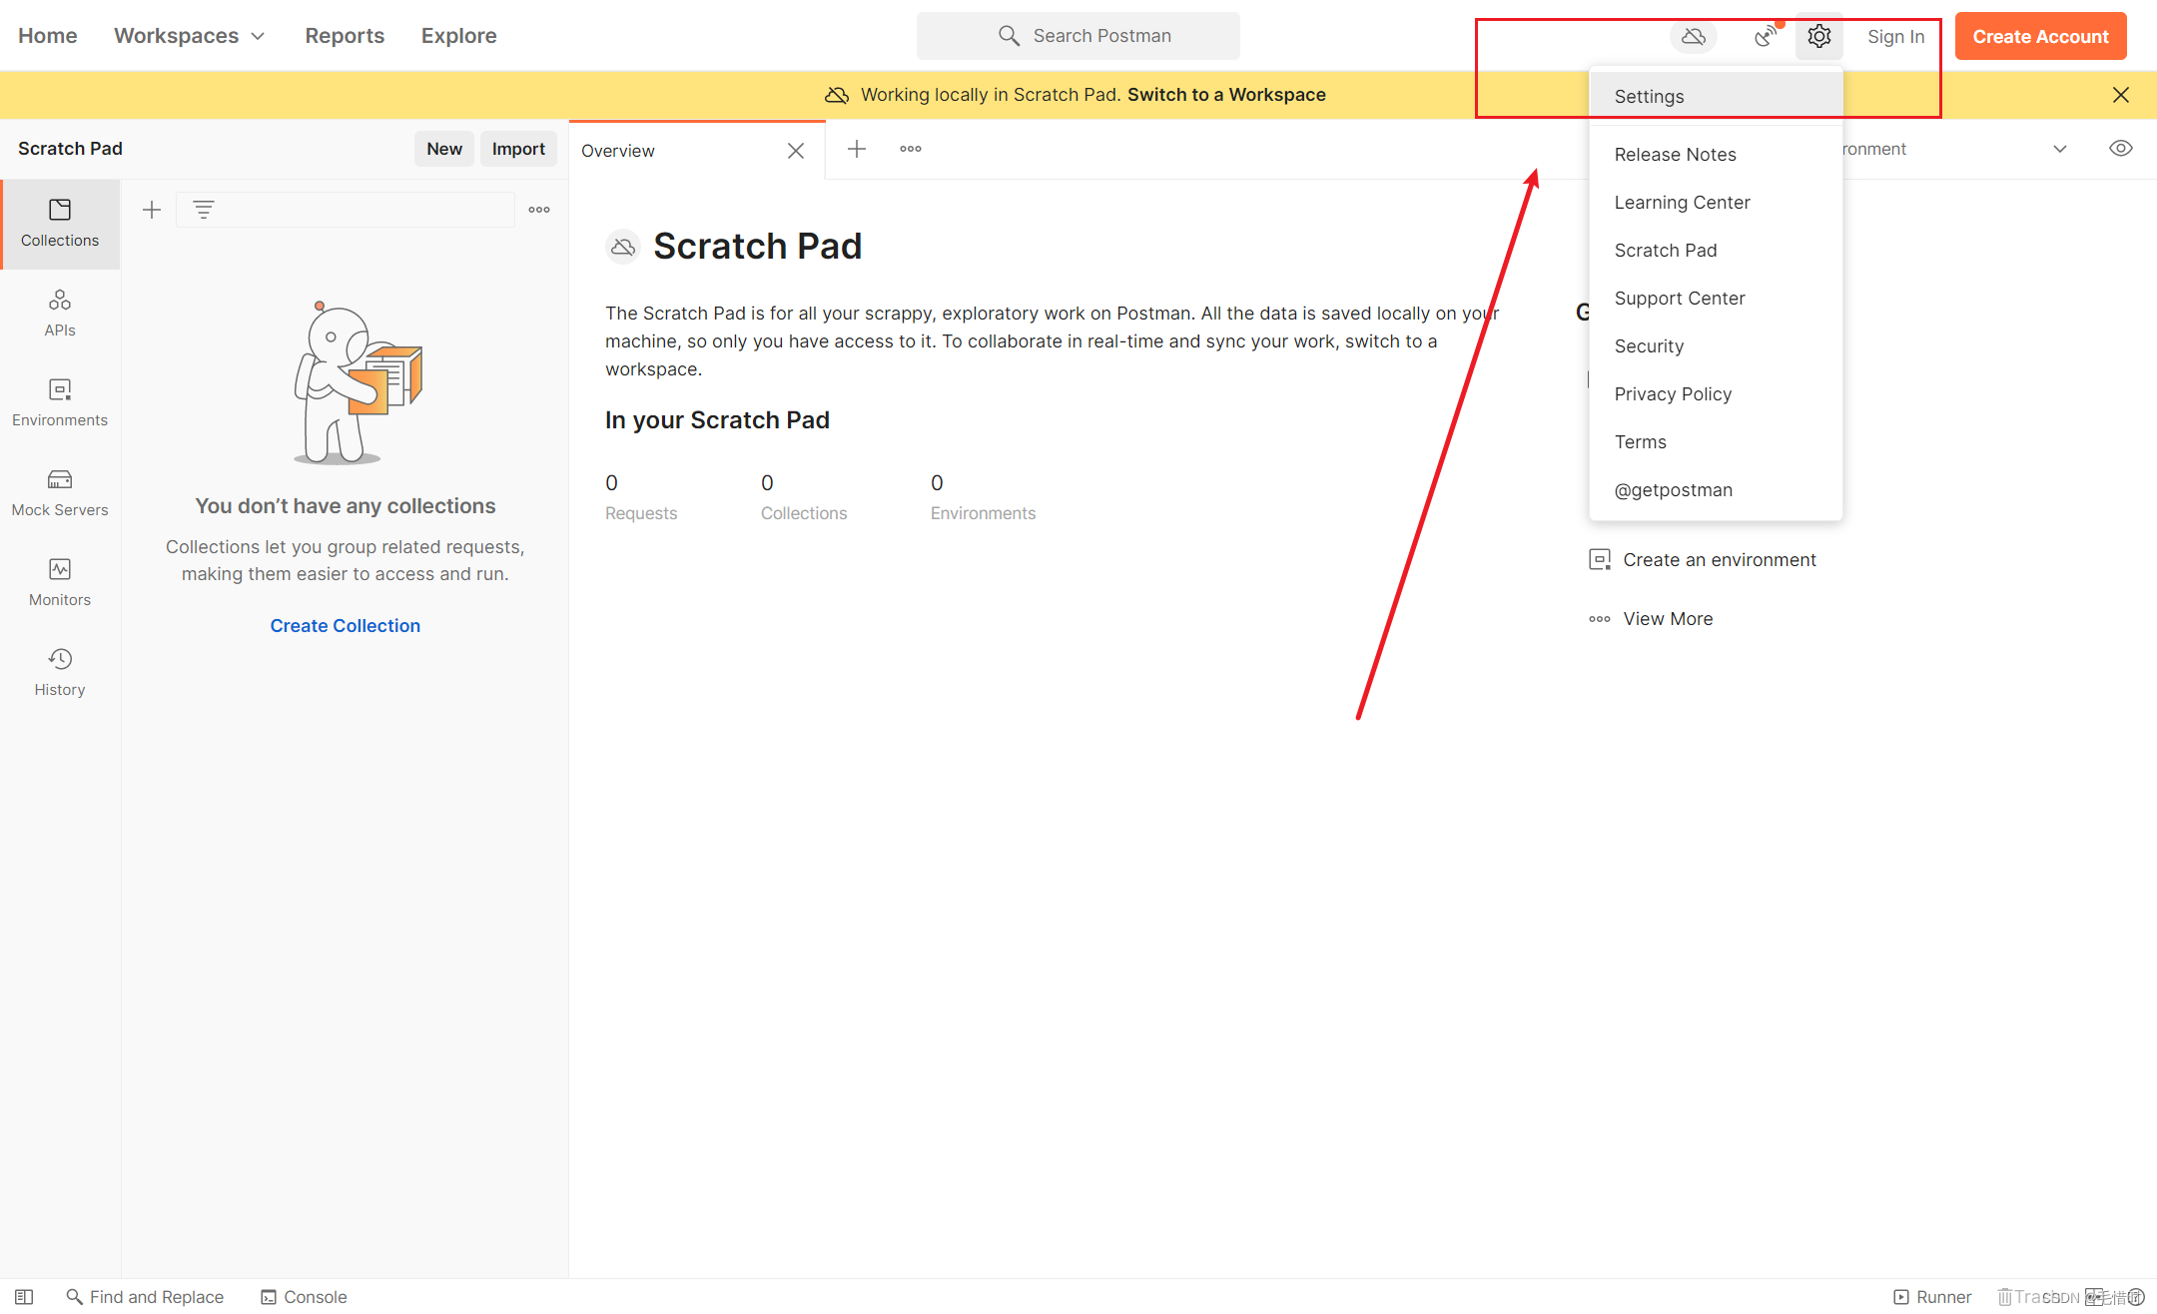Click the offline cloud sync icon

point(1694,37)
